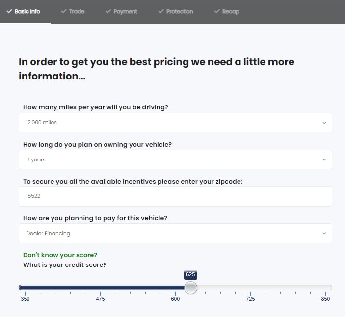Switch to the Trade step tab
The width and height of the screenshot is (345, 317).
[73, 11]
